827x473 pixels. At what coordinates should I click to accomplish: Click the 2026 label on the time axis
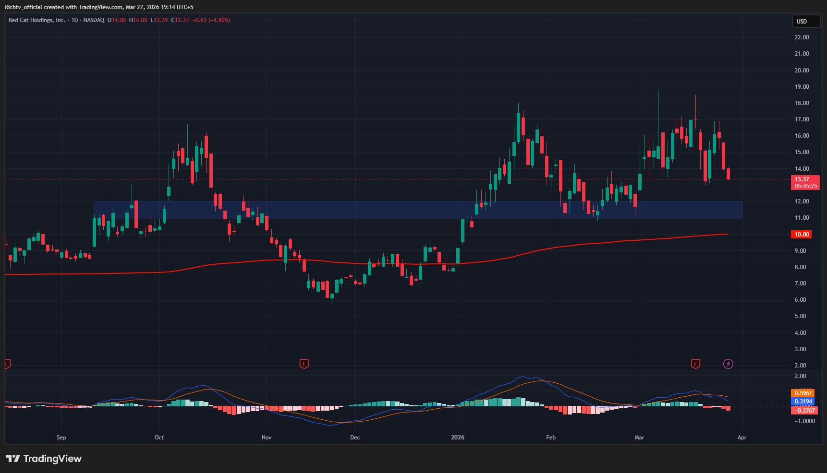coord(458,438)
